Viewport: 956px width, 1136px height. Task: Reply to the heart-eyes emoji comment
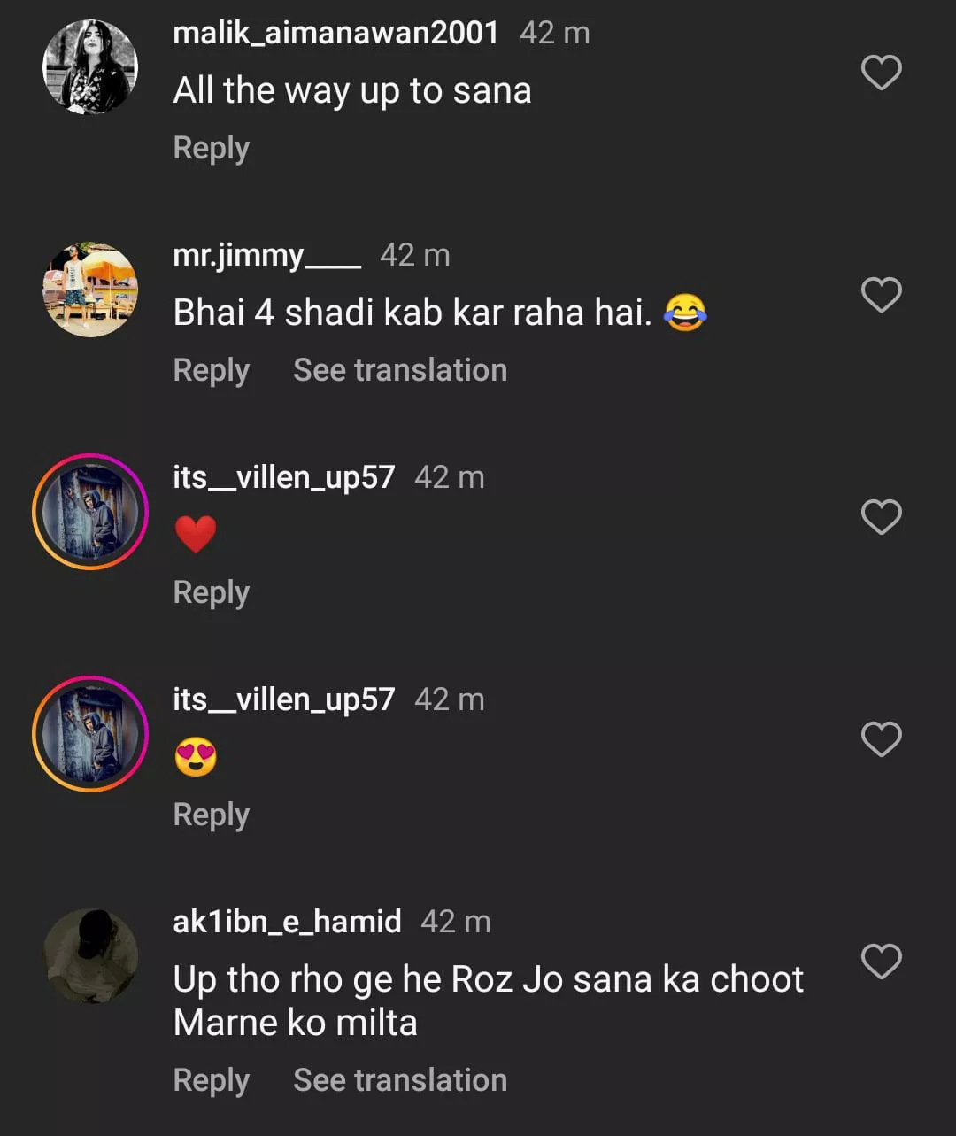(211, 815)
